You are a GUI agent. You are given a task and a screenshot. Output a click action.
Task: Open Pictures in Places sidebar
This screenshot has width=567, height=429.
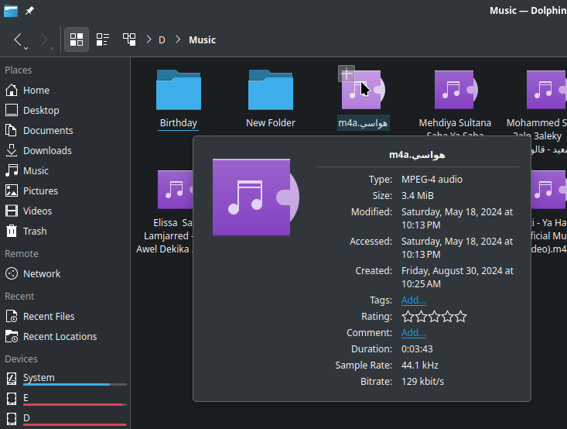(65, 190)
